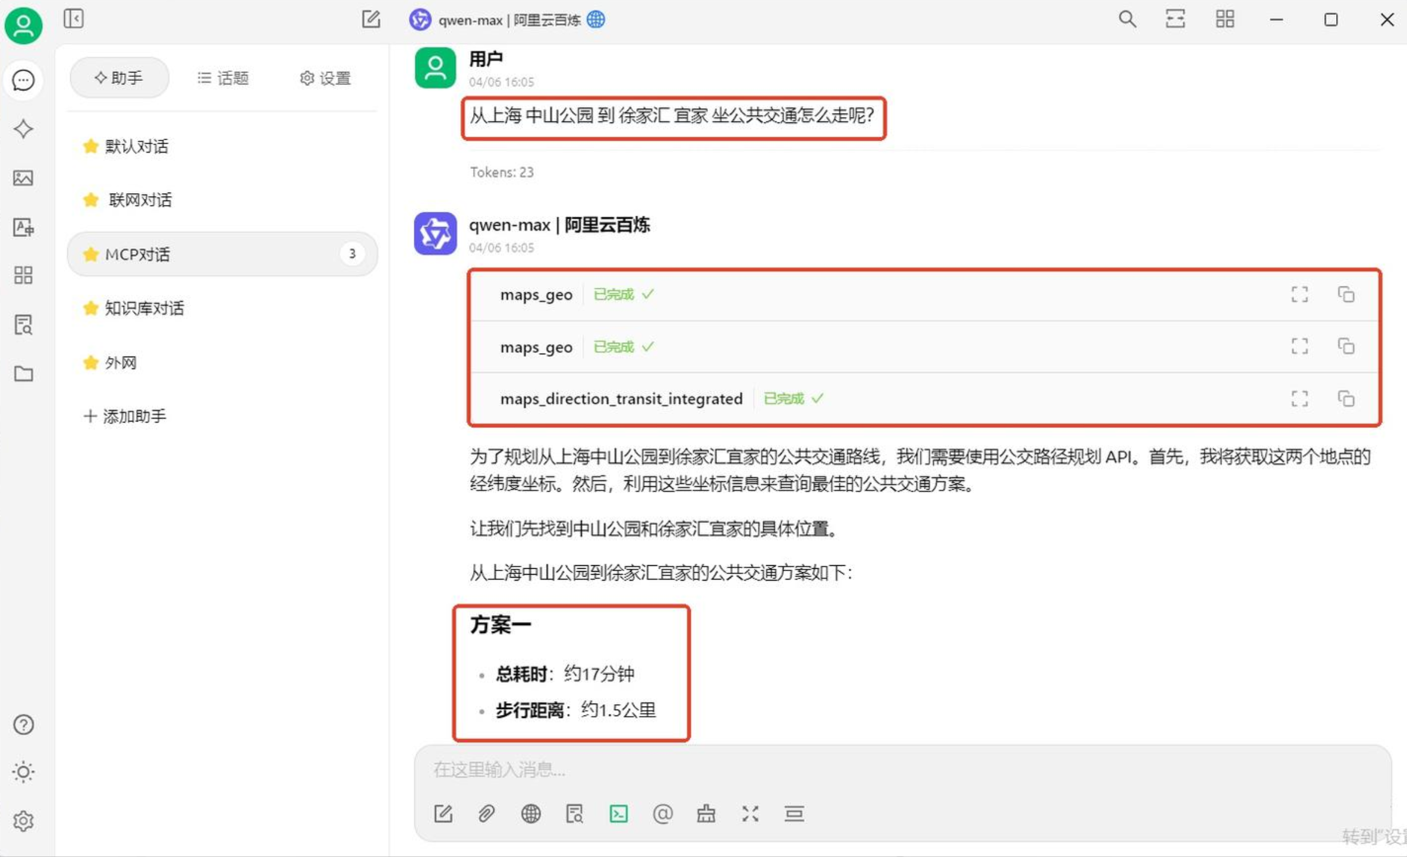
Task: Expand the input box with arrows icon
Action: click(750, 814)
